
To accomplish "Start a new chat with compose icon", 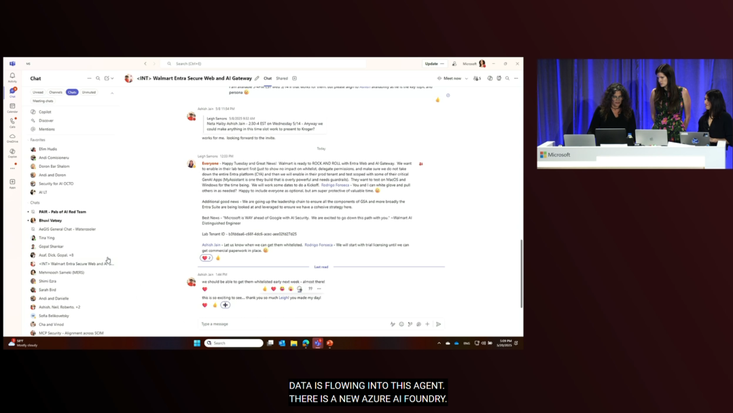I will pyautogui.click(x=107, y=79).
